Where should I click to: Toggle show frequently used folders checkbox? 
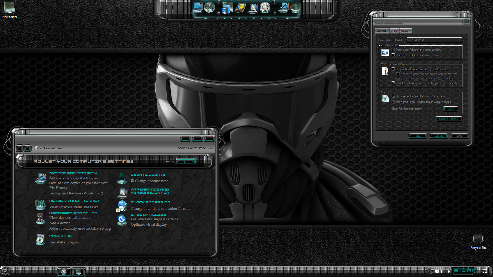point(393,102)
